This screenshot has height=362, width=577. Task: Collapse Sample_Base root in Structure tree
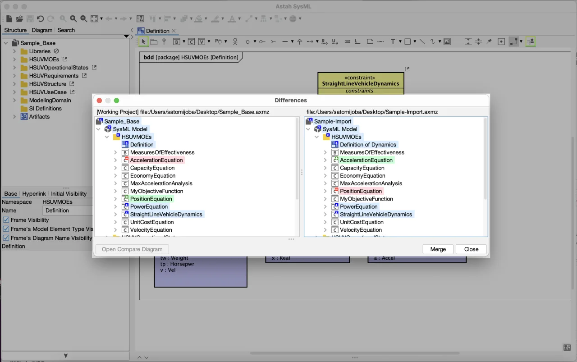(x=6, y=43)
